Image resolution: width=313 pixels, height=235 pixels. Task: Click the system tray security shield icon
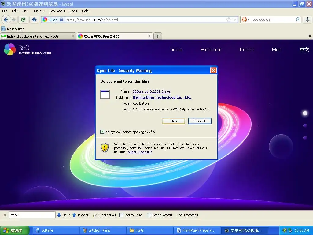point(285,230)
